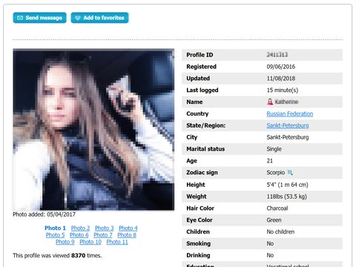Click the City value Sankt-Petersburg
The height and width of the screenshot is (267, 356).
click(288, 137)
